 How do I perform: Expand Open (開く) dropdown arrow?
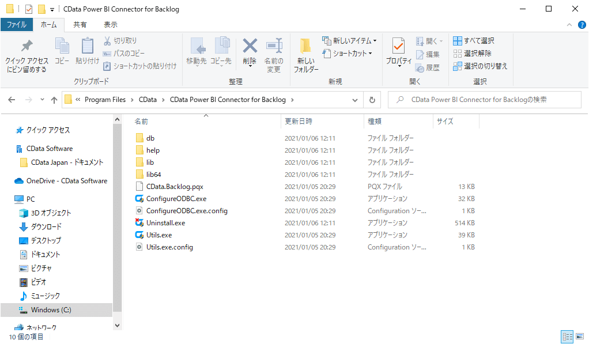tap(441, 41)
